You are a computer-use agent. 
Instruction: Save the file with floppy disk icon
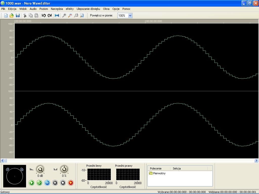pyautogui.click(x=18, y=15)
